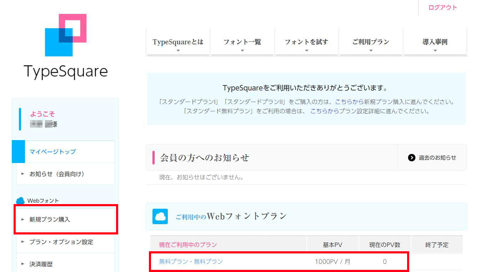
Task: Click the ご利用中のWebフォントプラン heading
Action: click(x=231, y=216)
